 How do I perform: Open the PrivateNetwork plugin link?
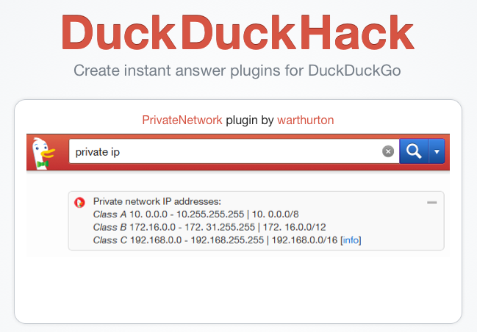coord(182,120)
